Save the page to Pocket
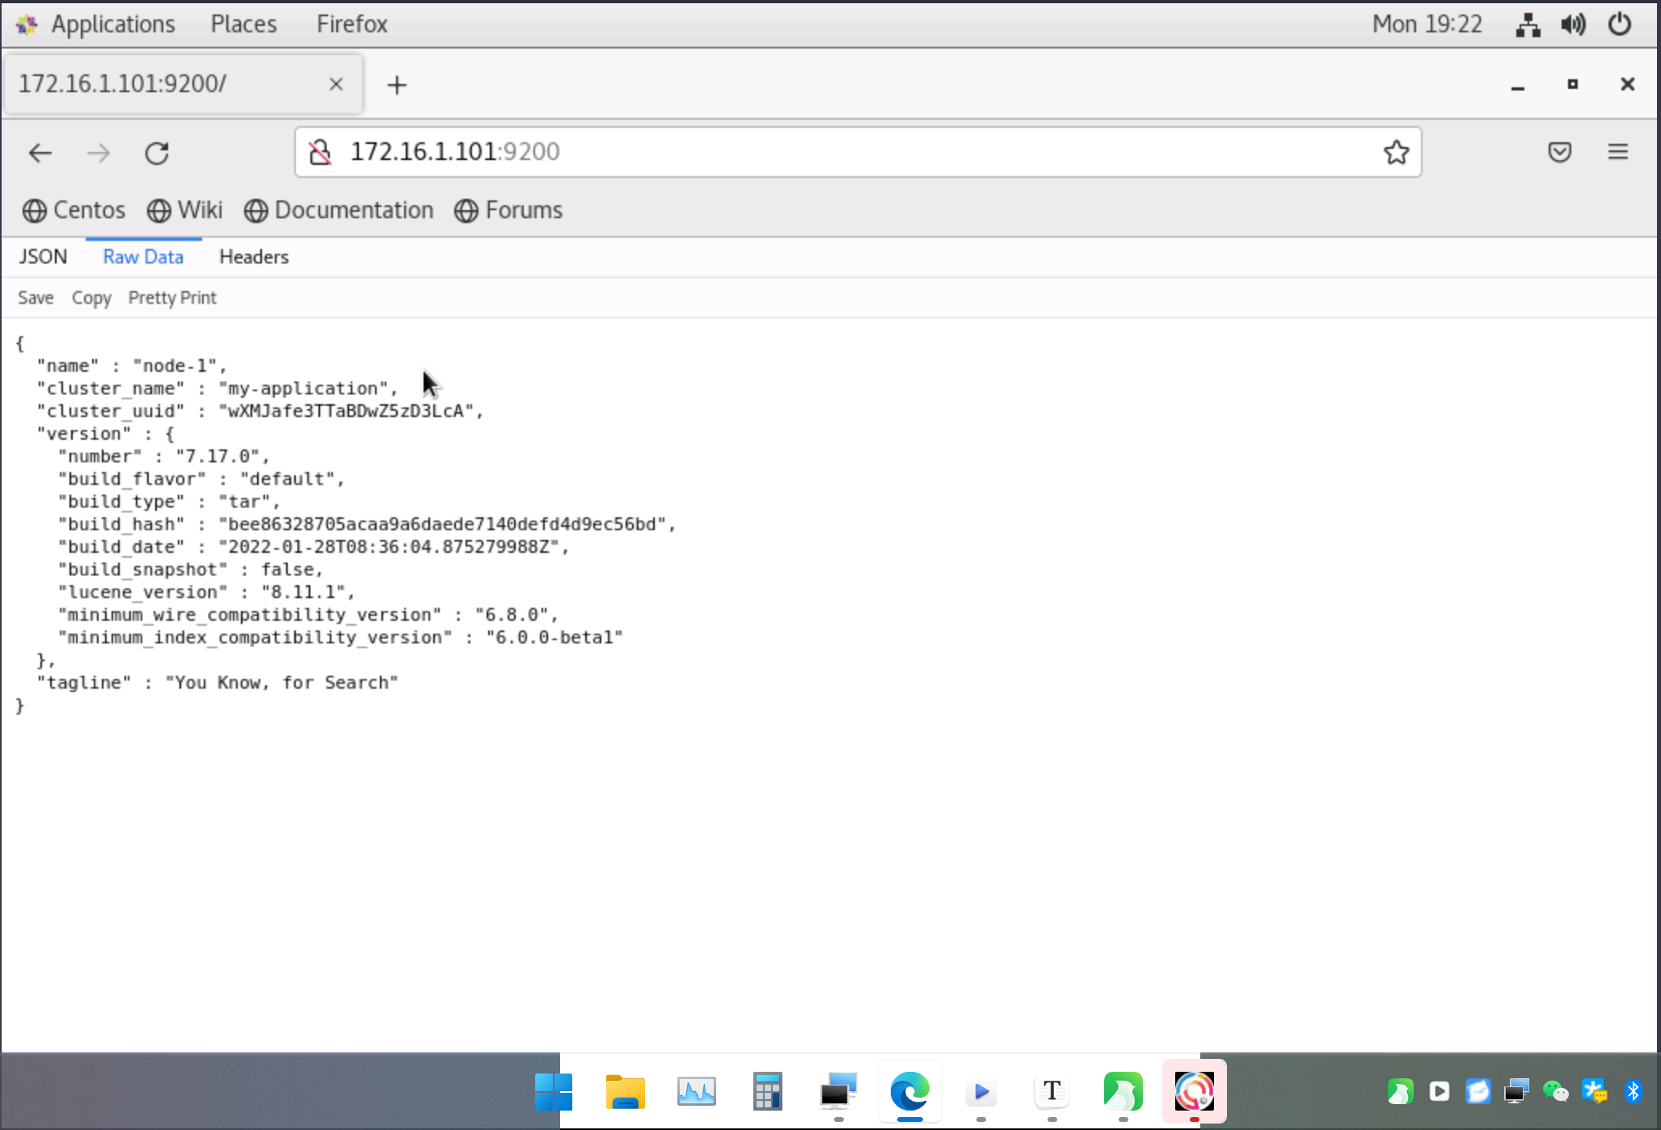 tap(1559, 152)
